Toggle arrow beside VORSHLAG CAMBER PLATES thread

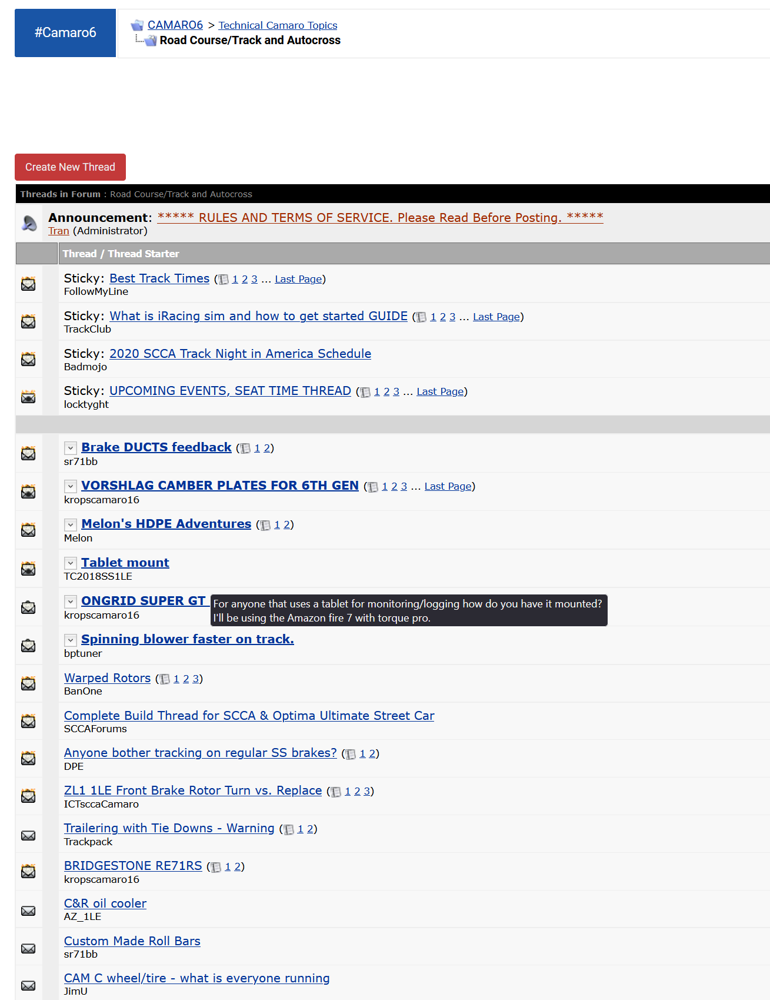click(x=71, y=486)
